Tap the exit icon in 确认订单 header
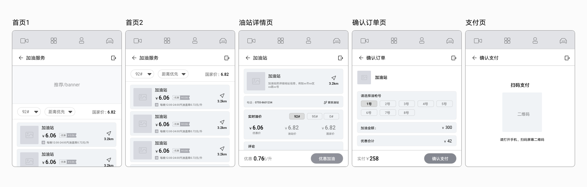The height and width of the screenshot is (187, 587). (454, 58)
